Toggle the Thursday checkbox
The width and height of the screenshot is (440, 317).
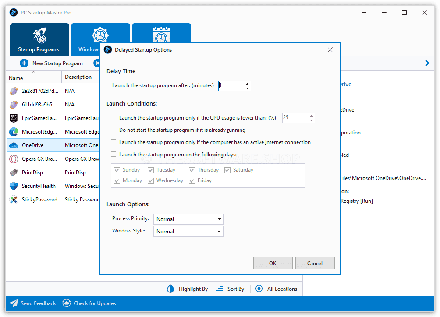coord(192,170)
